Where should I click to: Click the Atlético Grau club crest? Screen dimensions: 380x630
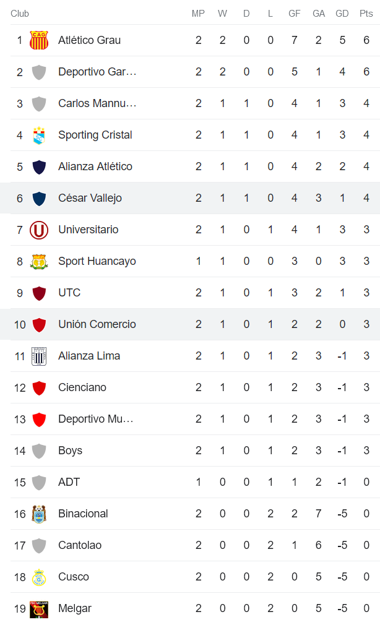pyautogui.click(x=39, y=40)
